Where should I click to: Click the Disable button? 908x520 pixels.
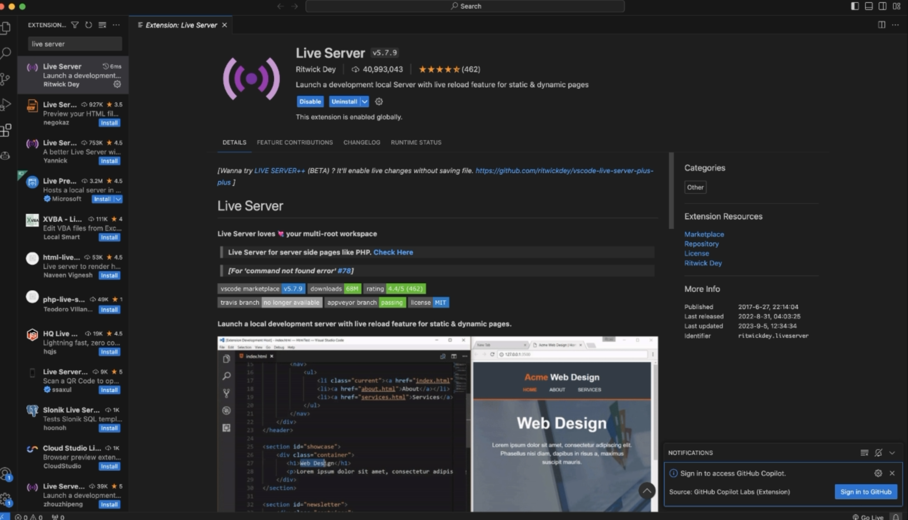tap(310, 102)
